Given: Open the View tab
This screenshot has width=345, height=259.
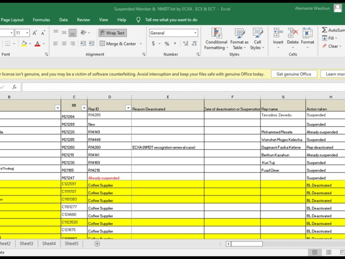Looking at the screenshot, I should 103,20.
